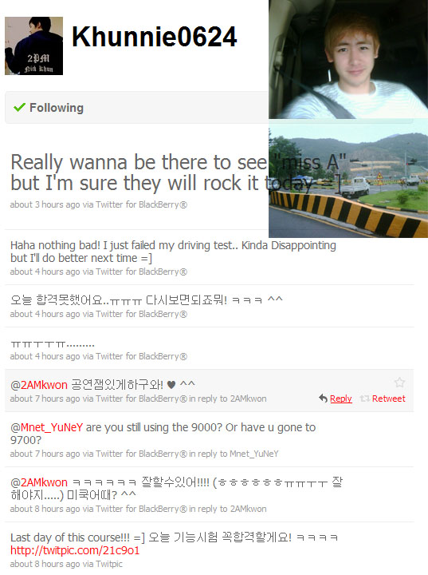The height and width of the screenshot is (575, 428).
Task: Open @2AMkwon mention in heart tweet
Action: click(39, 385)
